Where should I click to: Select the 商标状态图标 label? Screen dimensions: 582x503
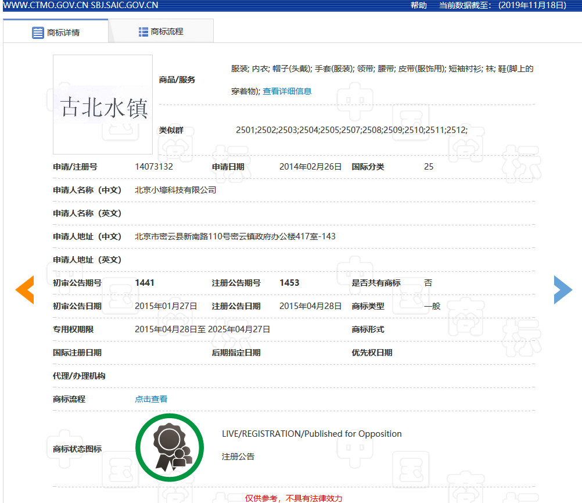[77, 449]
